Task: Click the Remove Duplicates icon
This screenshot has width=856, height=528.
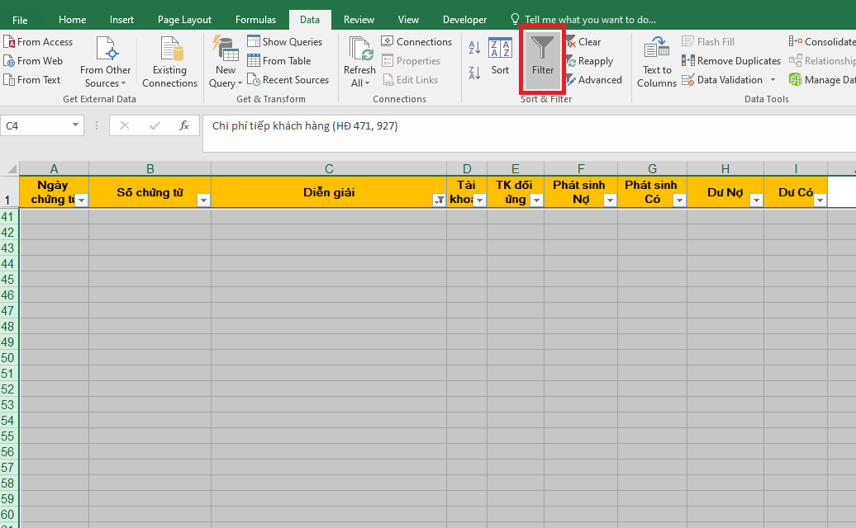Action: [688, 61]
